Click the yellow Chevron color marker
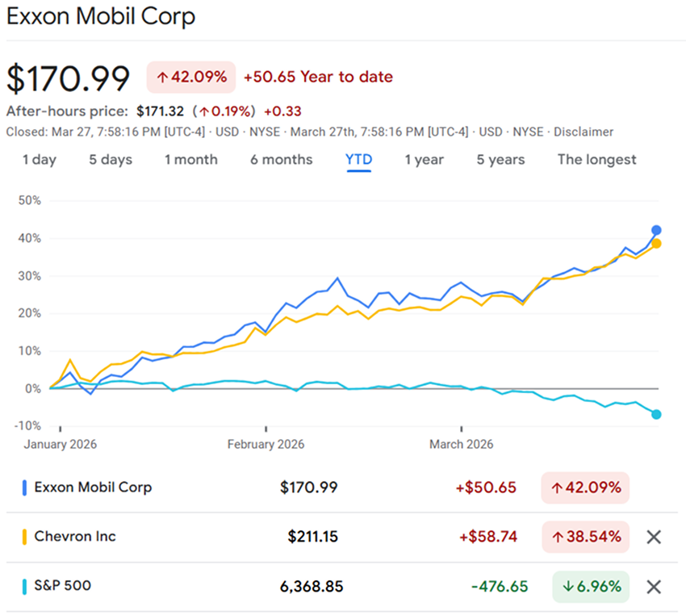This screenshot has width=686, height=615. pyautogui.click(x=25, y=537)
